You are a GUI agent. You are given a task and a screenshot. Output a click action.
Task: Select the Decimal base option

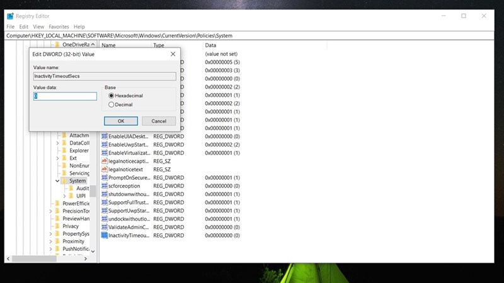112,104
